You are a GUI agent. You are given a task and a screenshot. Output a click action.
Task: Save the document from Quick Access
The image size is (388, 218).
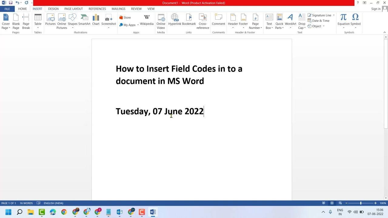(x=11, y=3)
